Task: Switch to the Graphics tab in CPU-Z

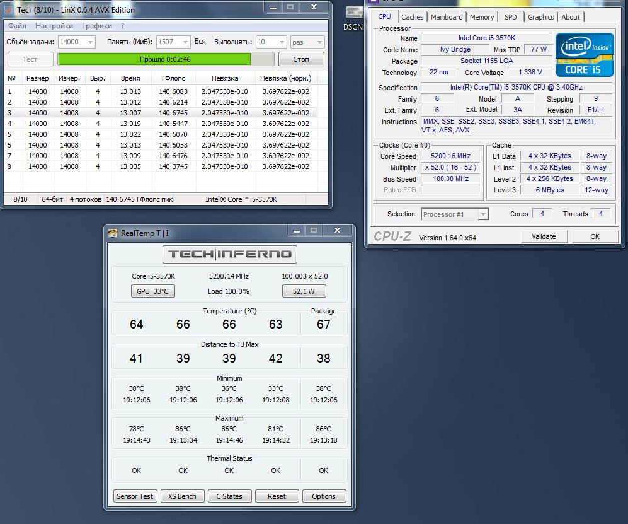Action: pos(540,17)
